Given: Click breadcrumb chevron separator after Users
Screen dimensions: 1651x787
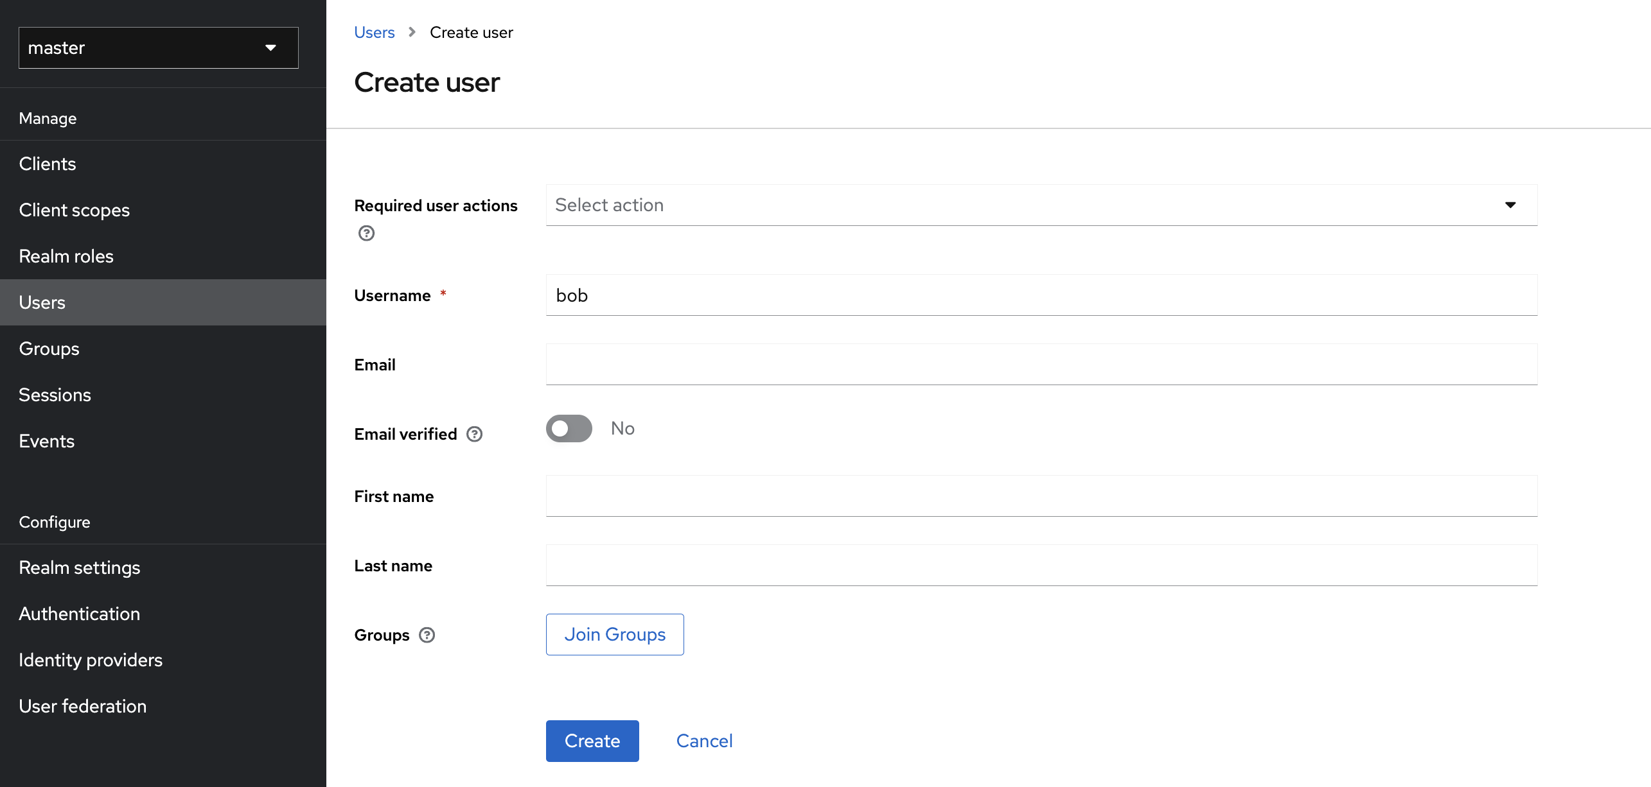Looking at the screenshot, I should coord(412,32).
